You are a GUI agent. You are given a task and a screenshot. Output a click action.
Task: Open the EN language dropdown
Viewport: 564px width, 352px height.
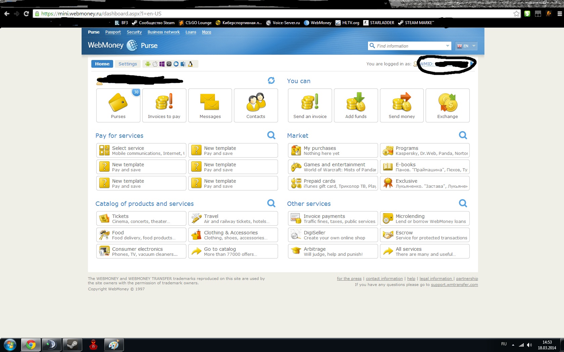pyautogui.click(x=466, y=46)
